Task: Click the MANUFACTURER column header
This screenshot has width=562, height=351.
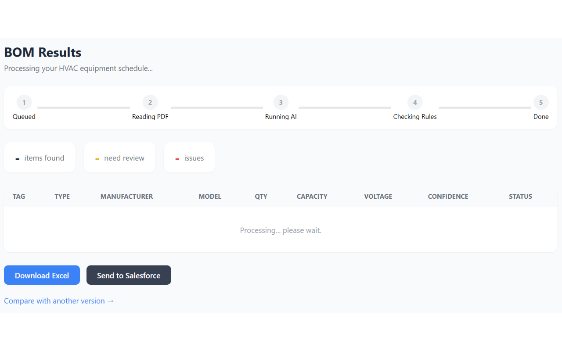Action: [127, 197]
